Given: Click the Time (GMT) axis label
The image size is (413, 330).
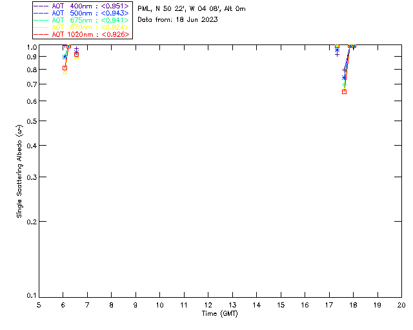Looking at the screenshot, I should tap(220, 314).
